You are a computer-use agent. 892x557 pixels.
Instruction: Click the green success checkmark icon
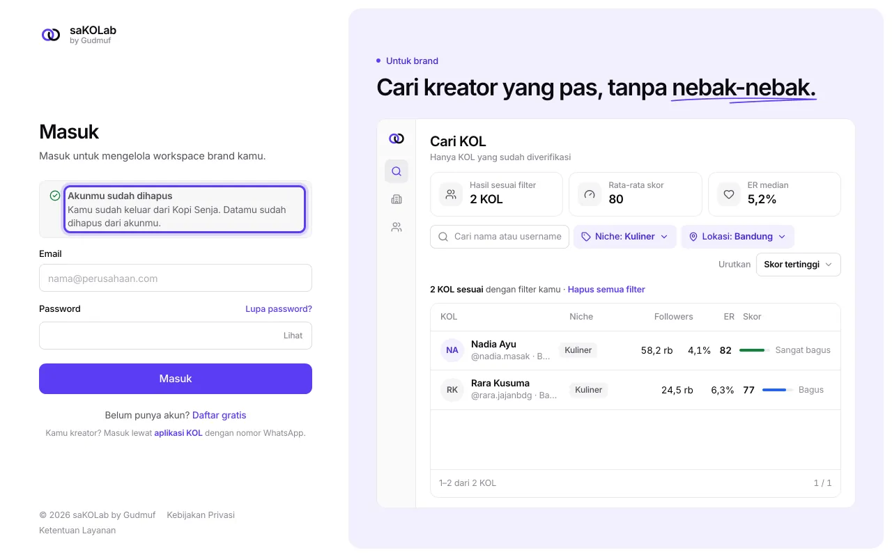(x=55, y=196)
